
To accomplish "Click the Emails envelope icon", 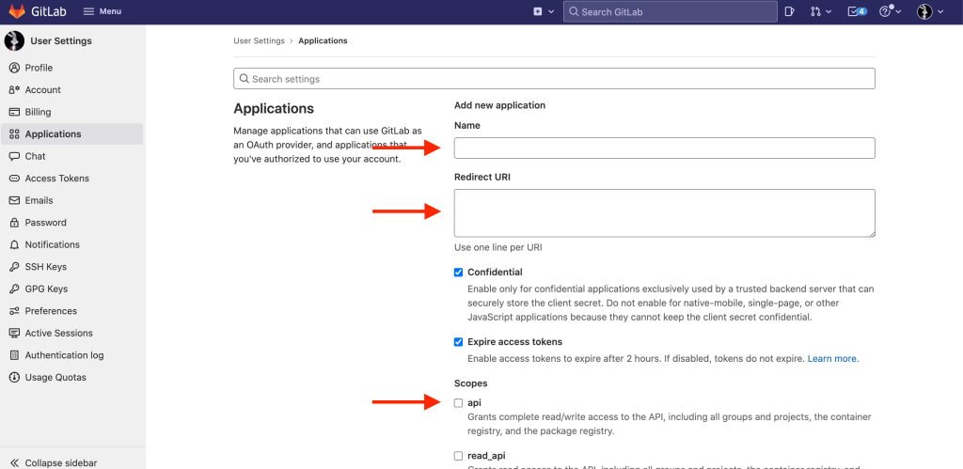I will [14, 200].
